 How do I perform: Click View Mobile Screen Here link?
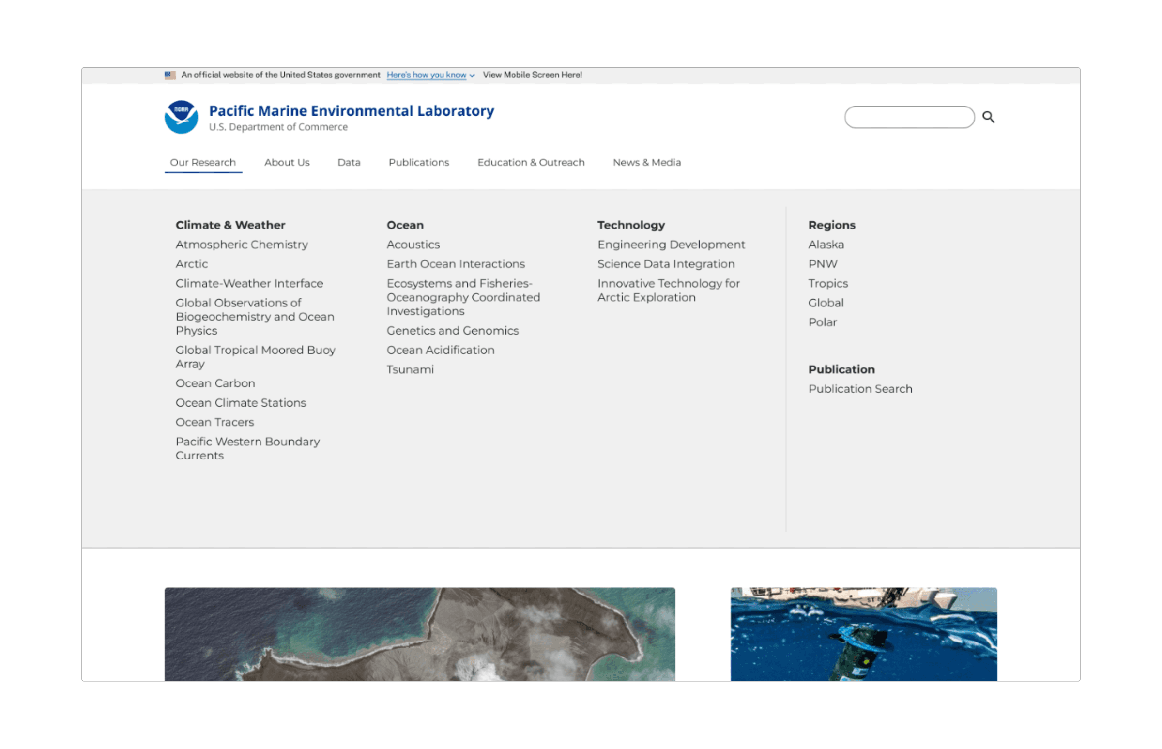[532, 75]
